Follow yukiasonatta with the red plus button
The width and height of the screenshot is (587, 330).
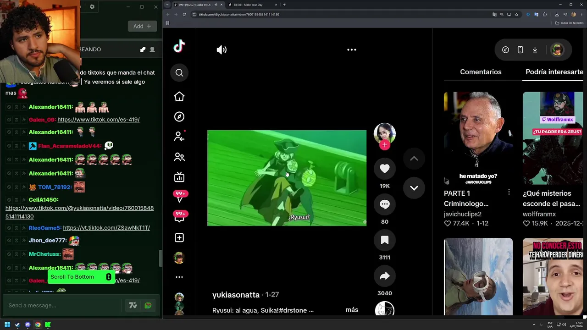click(385, 145)
